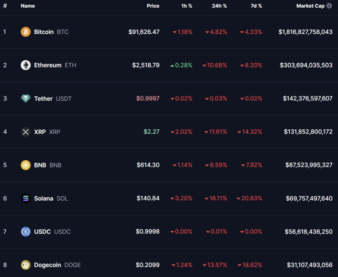Screen dimensions: 338x277
Task: Click the Ethereum diamond logo icon
Action: pos(26,65)
